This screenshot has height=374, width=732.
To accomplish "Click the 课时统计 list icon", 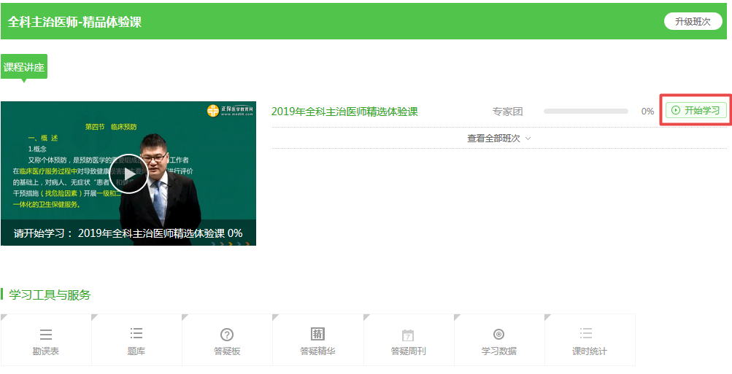I will click(586, 333).
